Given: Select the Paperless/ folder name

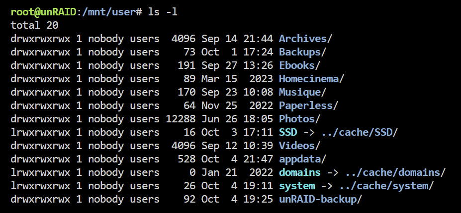Looking at the screenshot, I should [x=308, y=106].
